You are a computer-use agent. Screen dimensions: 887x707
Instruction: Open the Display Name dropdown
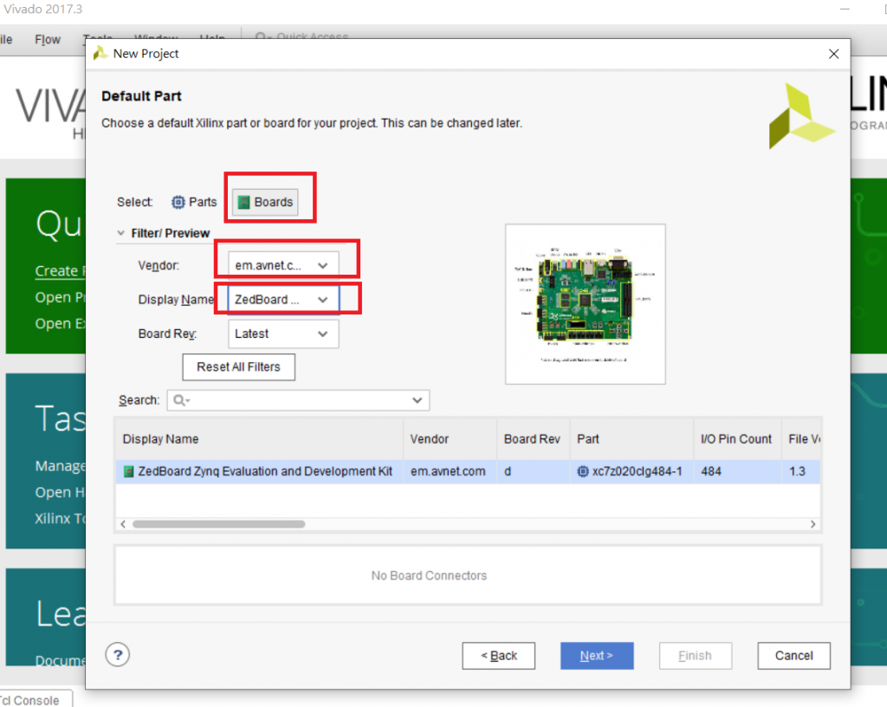tap(283, 299)
